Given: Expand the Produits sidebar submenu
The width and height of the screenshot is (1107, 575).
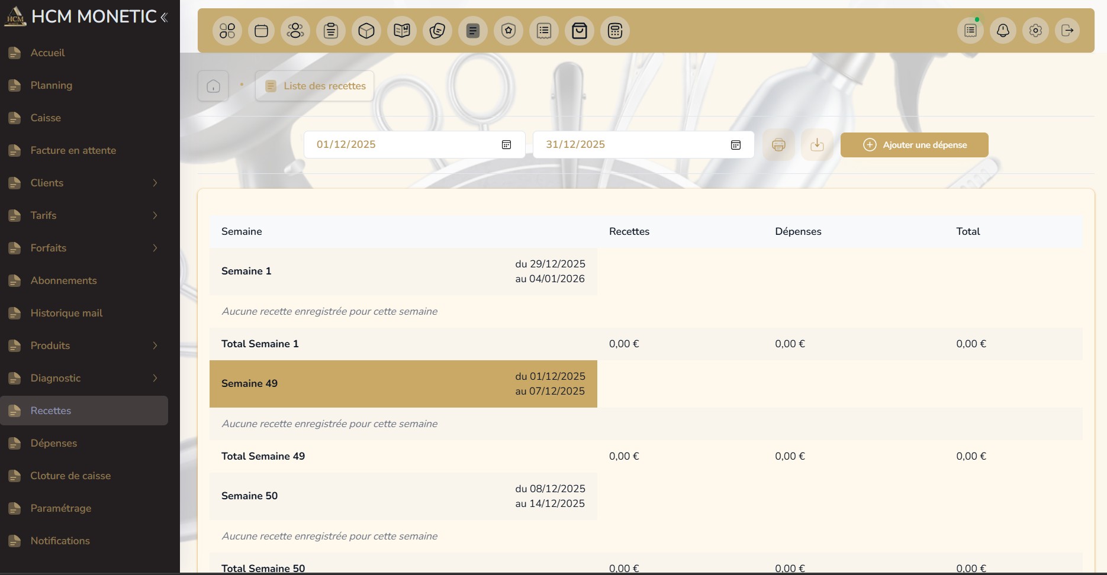Looking at the screenshot, I should point(155,345).
